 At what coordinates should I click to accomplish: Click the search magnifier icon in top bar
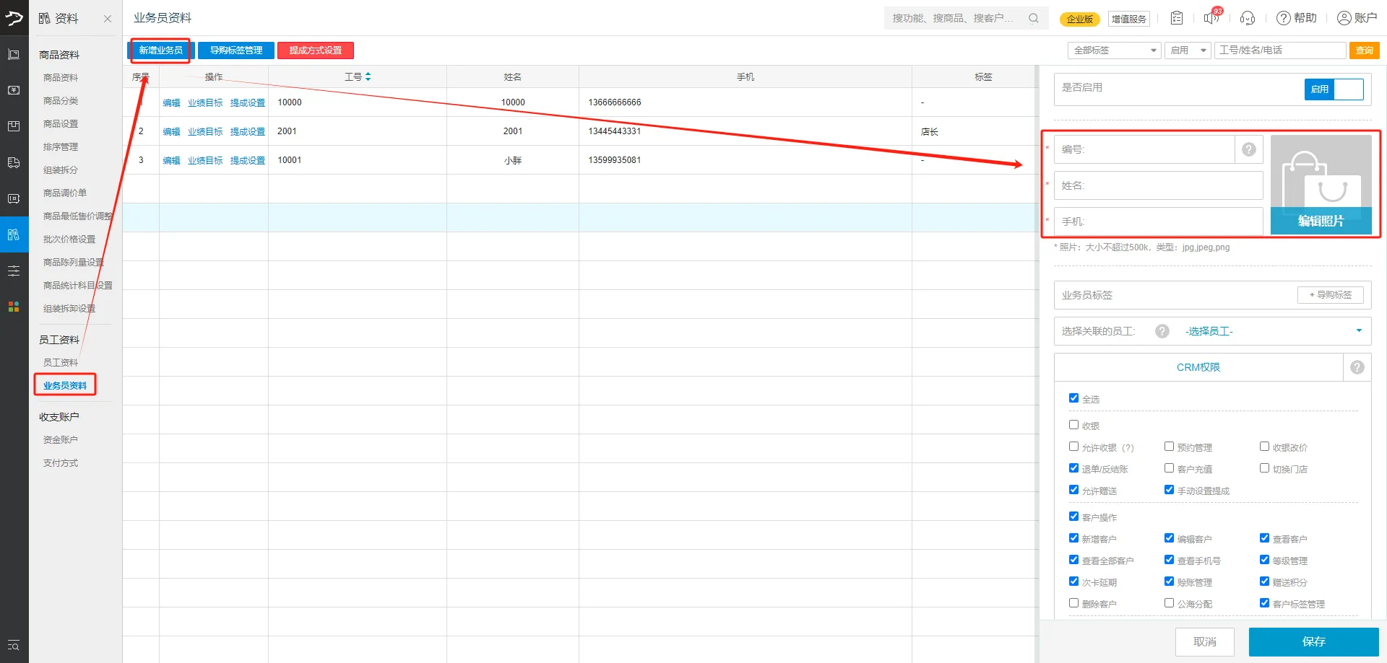pyautogui.click(x=1034, y=18)
